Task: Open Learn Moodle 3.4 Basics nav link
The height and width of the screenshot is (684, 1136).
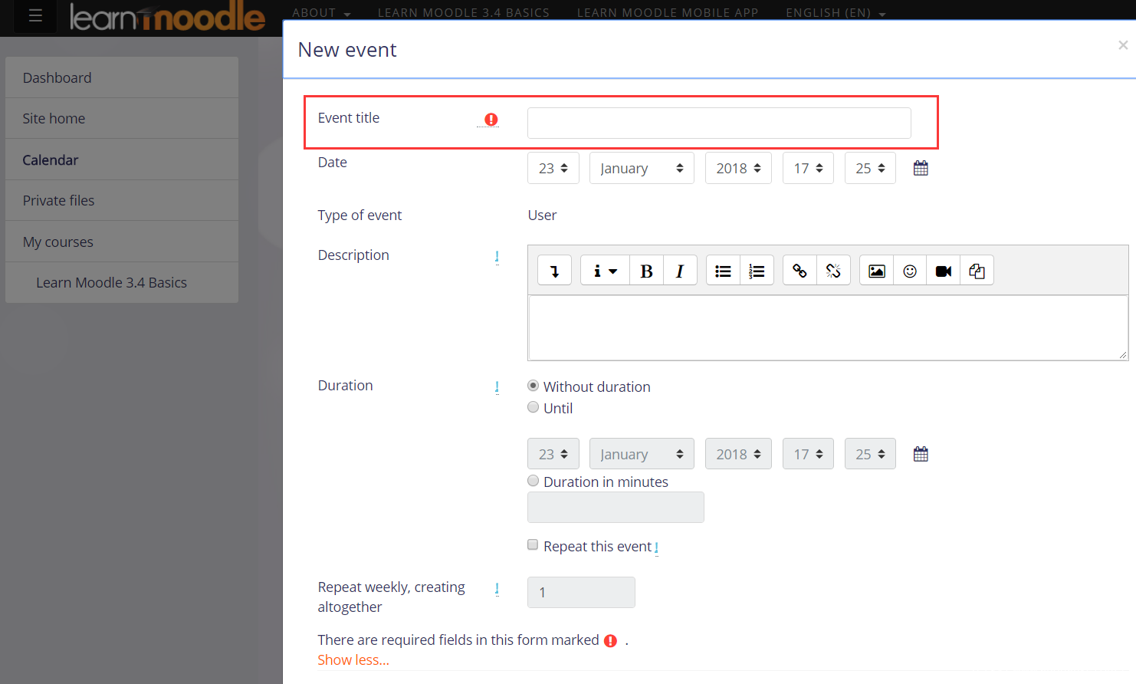Action: pos(464,12)
